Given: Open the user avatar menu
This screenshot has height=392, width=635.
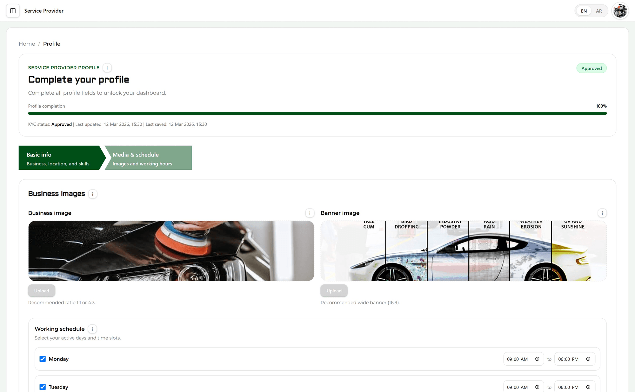Looking at the screenshot, I should (x=620, y=11).
